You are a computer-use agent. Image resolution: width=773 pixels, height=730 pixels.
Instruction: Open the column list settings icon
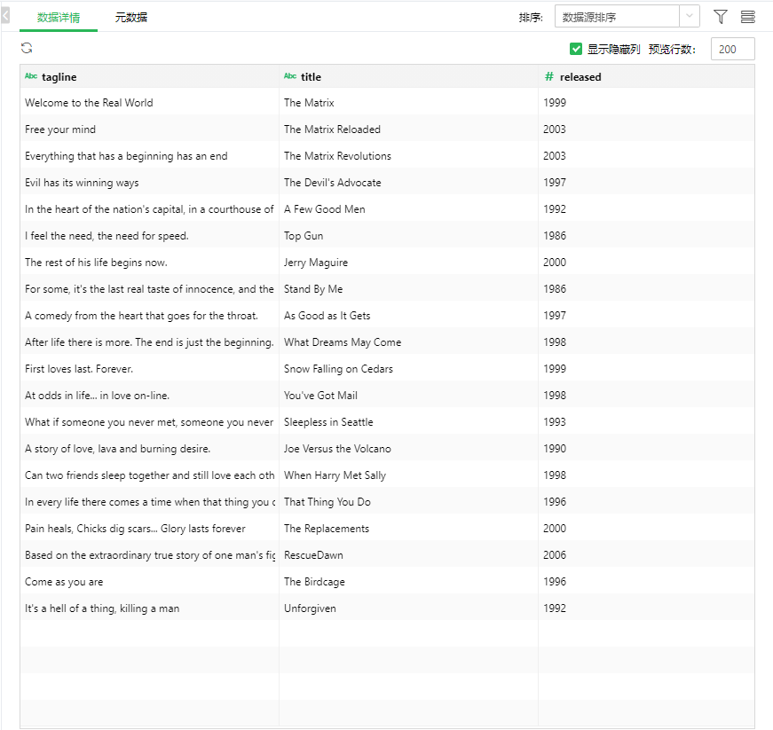coord(747,17)
